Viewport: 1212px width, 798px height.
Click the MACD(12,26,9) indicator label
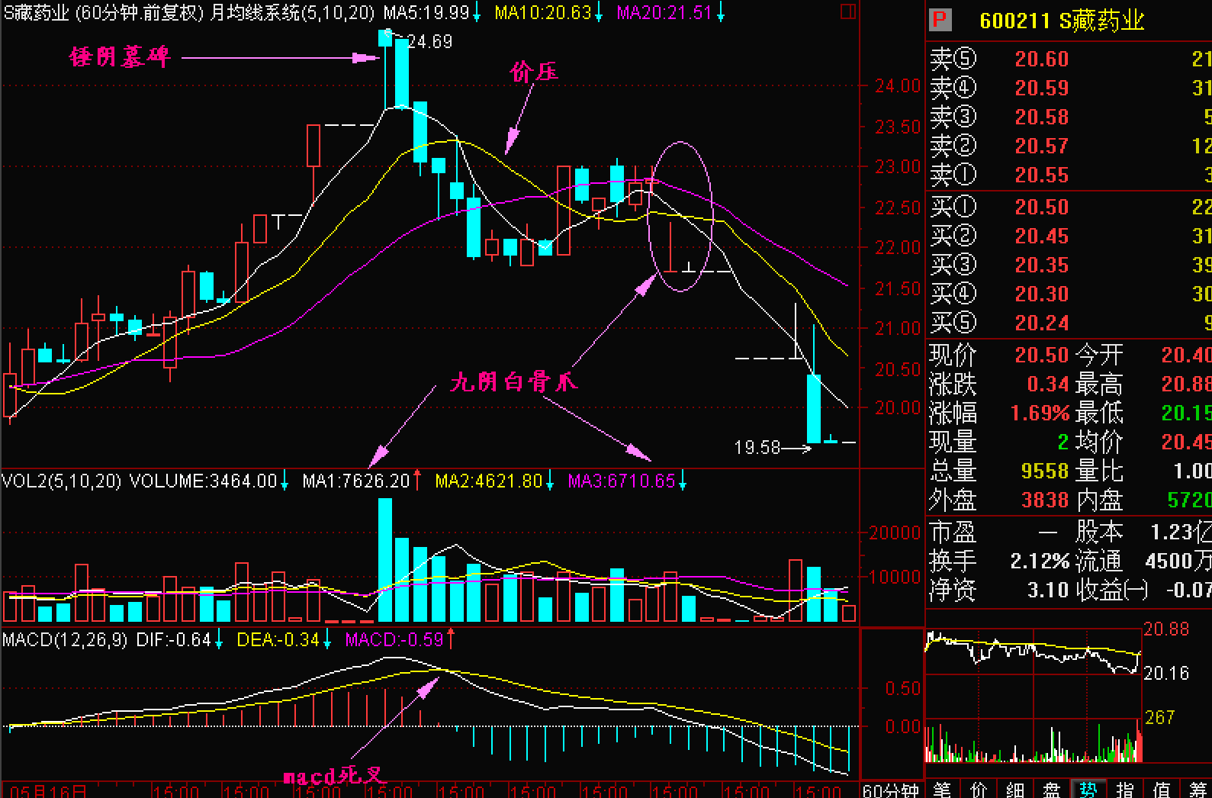pos(65,639)
